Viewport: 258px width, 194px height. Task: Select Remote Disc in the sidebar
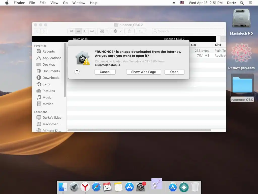51,131
